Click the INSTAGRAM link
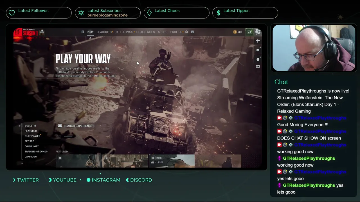The width and height of the screenshot is (360, 202). click(103, 180)
